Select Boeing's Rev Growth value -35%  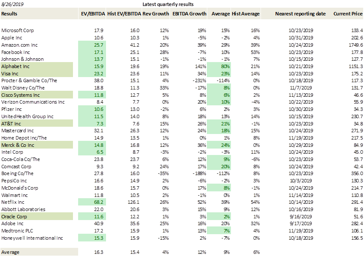pos(163,173)
